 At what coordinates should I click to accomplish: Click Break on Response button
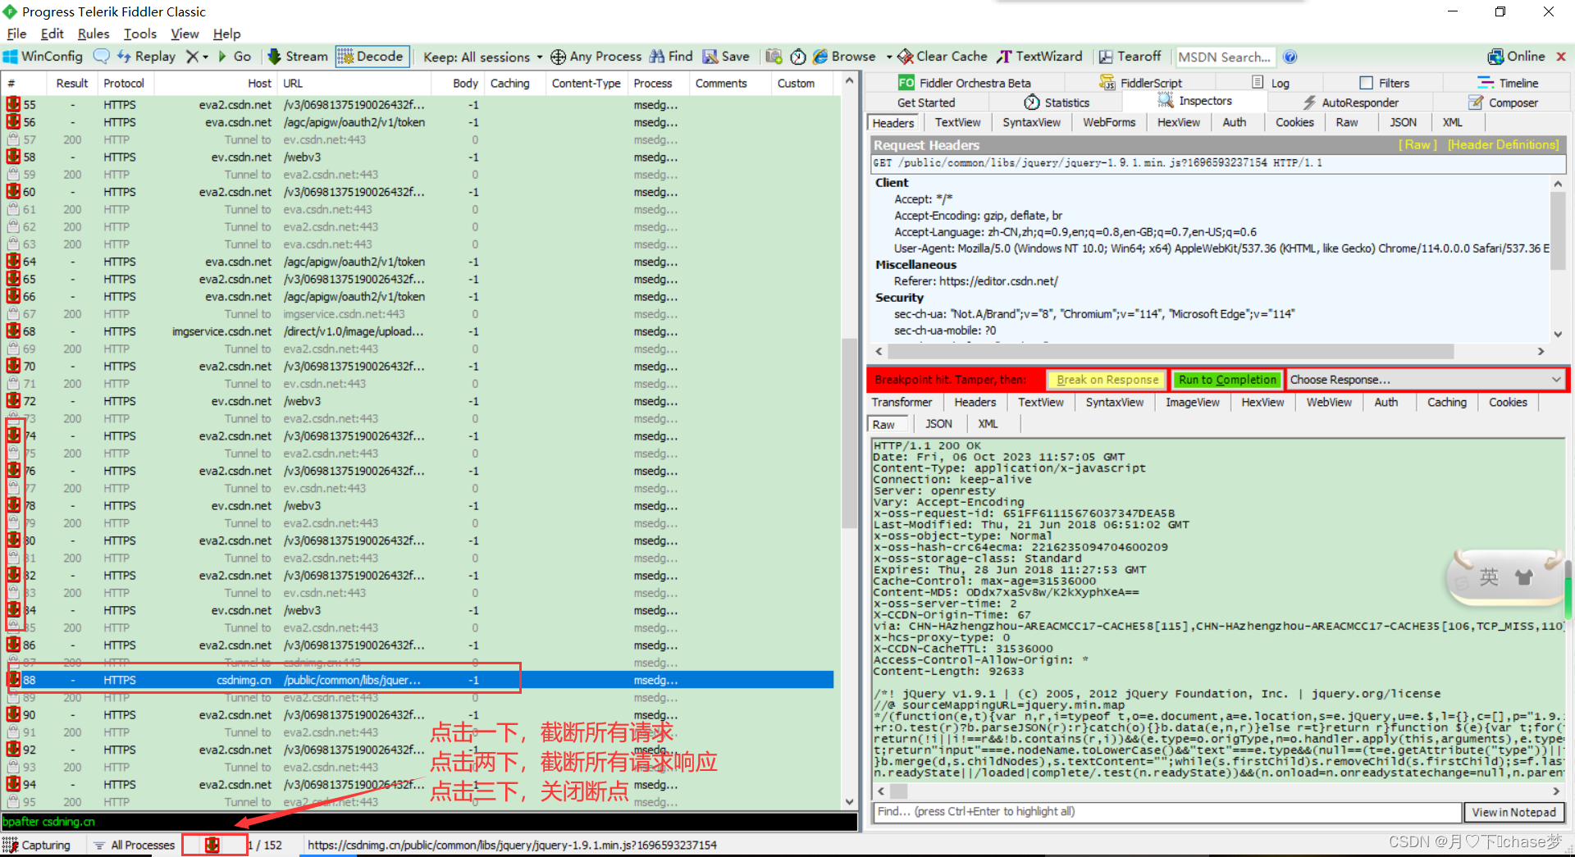click(x=1107, y=380)
